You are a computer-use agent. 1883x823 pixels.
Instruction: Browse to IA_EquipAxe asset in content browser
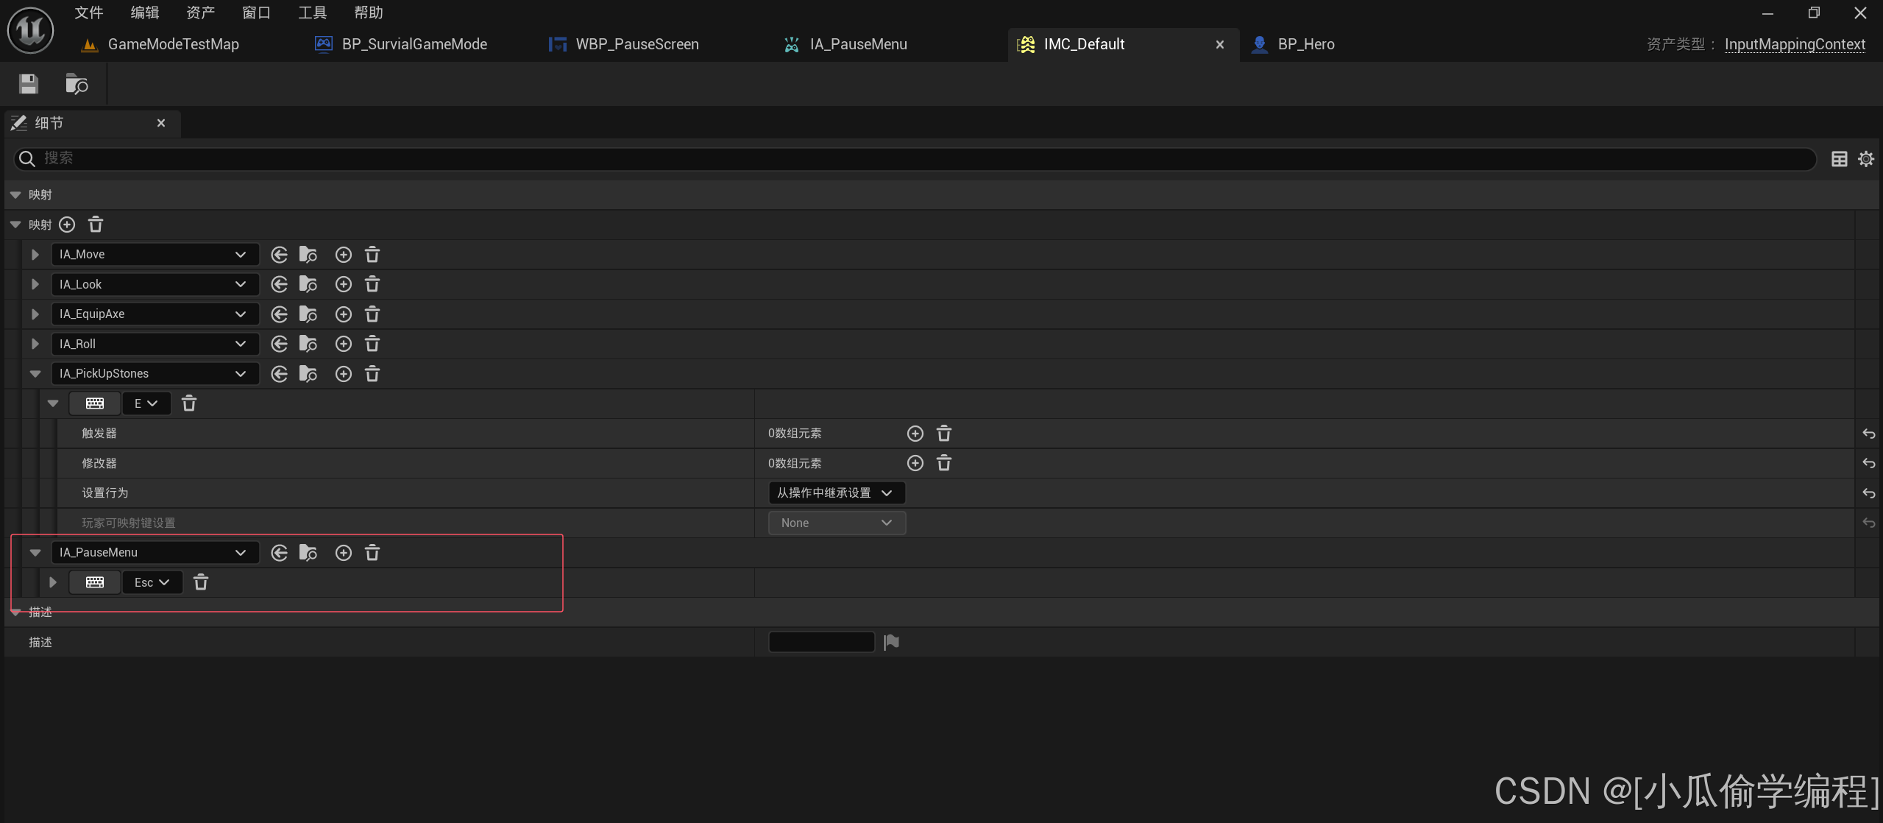point(308,314)
